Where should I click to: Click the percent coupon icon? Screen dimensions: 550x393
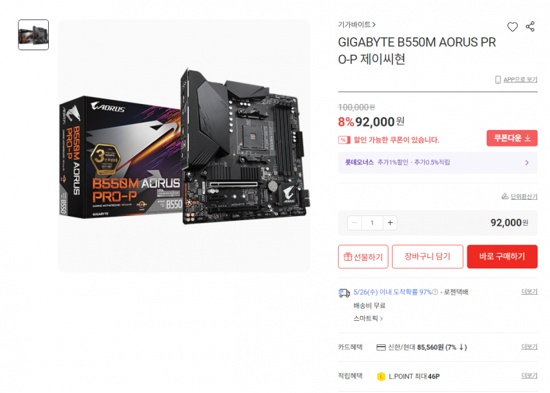tap(344, 140)
